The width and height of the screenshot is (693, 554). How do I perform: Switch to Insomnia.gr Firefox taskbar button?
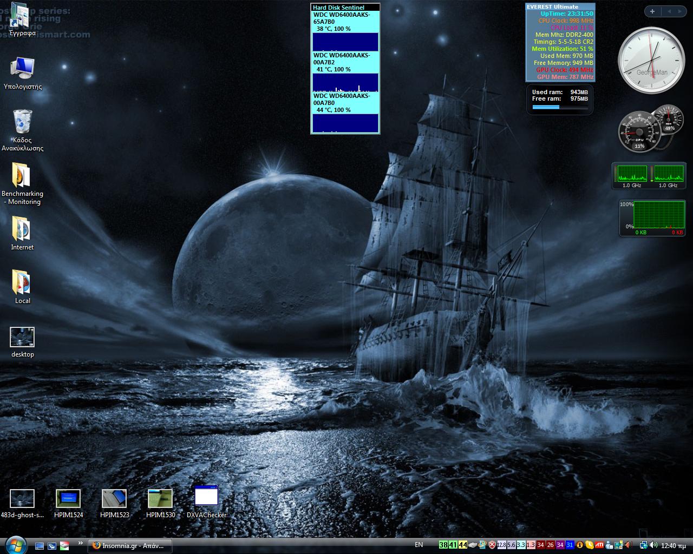[129, 545]
